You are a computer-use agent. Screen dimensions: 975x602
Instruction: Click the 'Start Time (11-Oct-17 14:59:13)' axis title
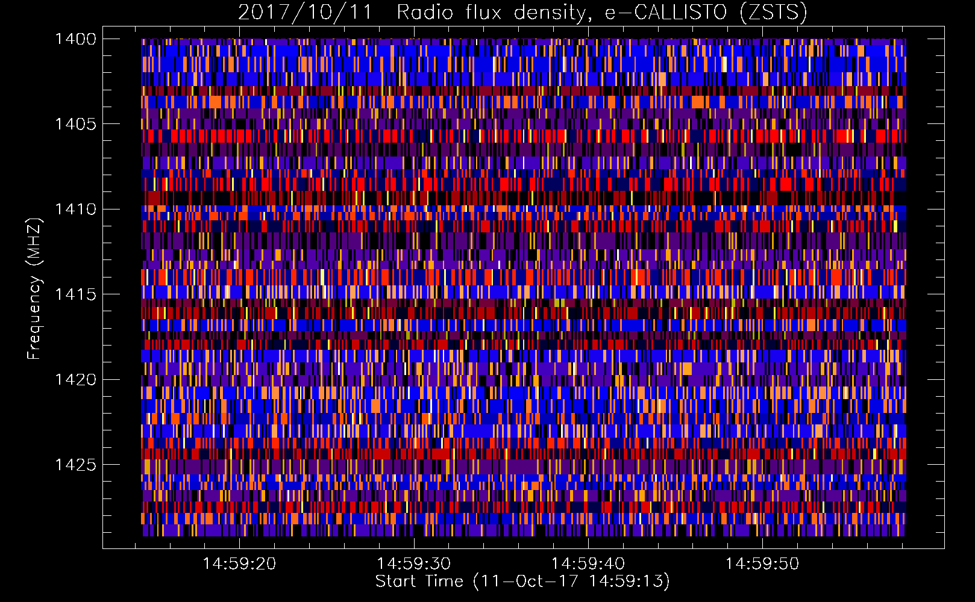(x=522, y=582)
